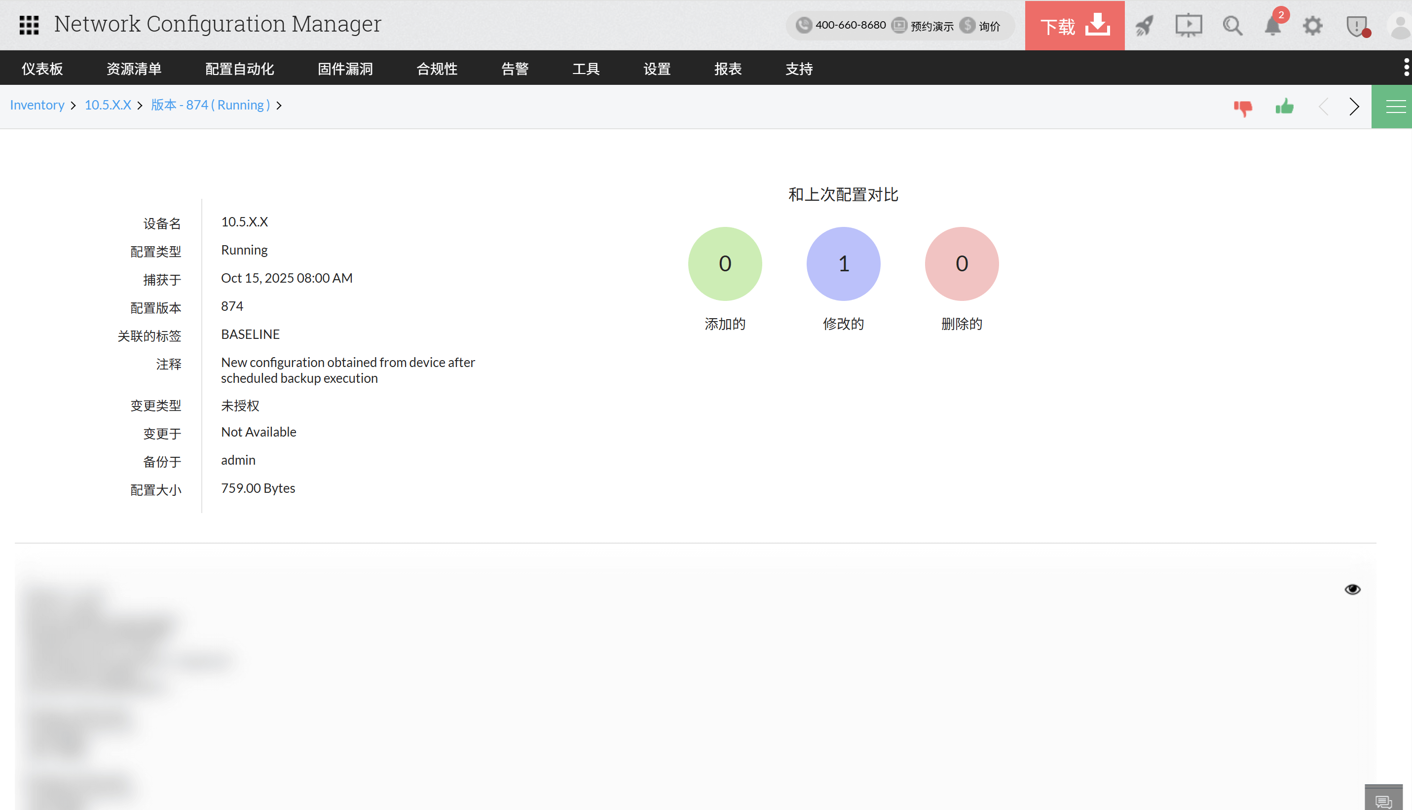Open the 配置自动化 menu
This screenshot has height=810, width=1412.
(239, 68)
